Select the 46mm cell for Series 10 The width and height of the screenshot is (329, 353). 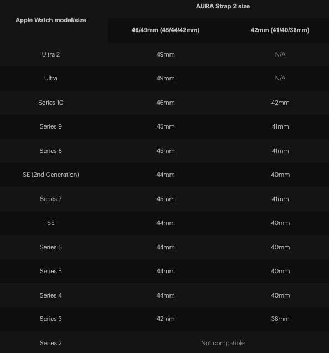click(166, 103)
